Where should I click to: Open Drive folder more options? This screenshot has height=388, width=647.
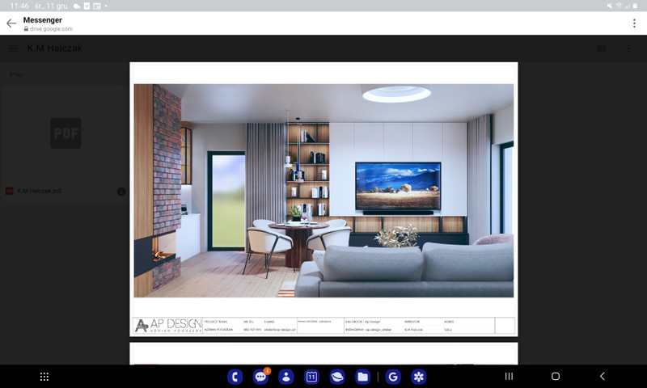point(628,48)
